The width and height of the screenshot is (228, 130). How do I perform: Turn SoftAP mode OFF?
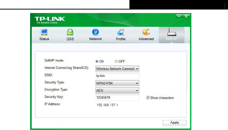pos(116,61)
